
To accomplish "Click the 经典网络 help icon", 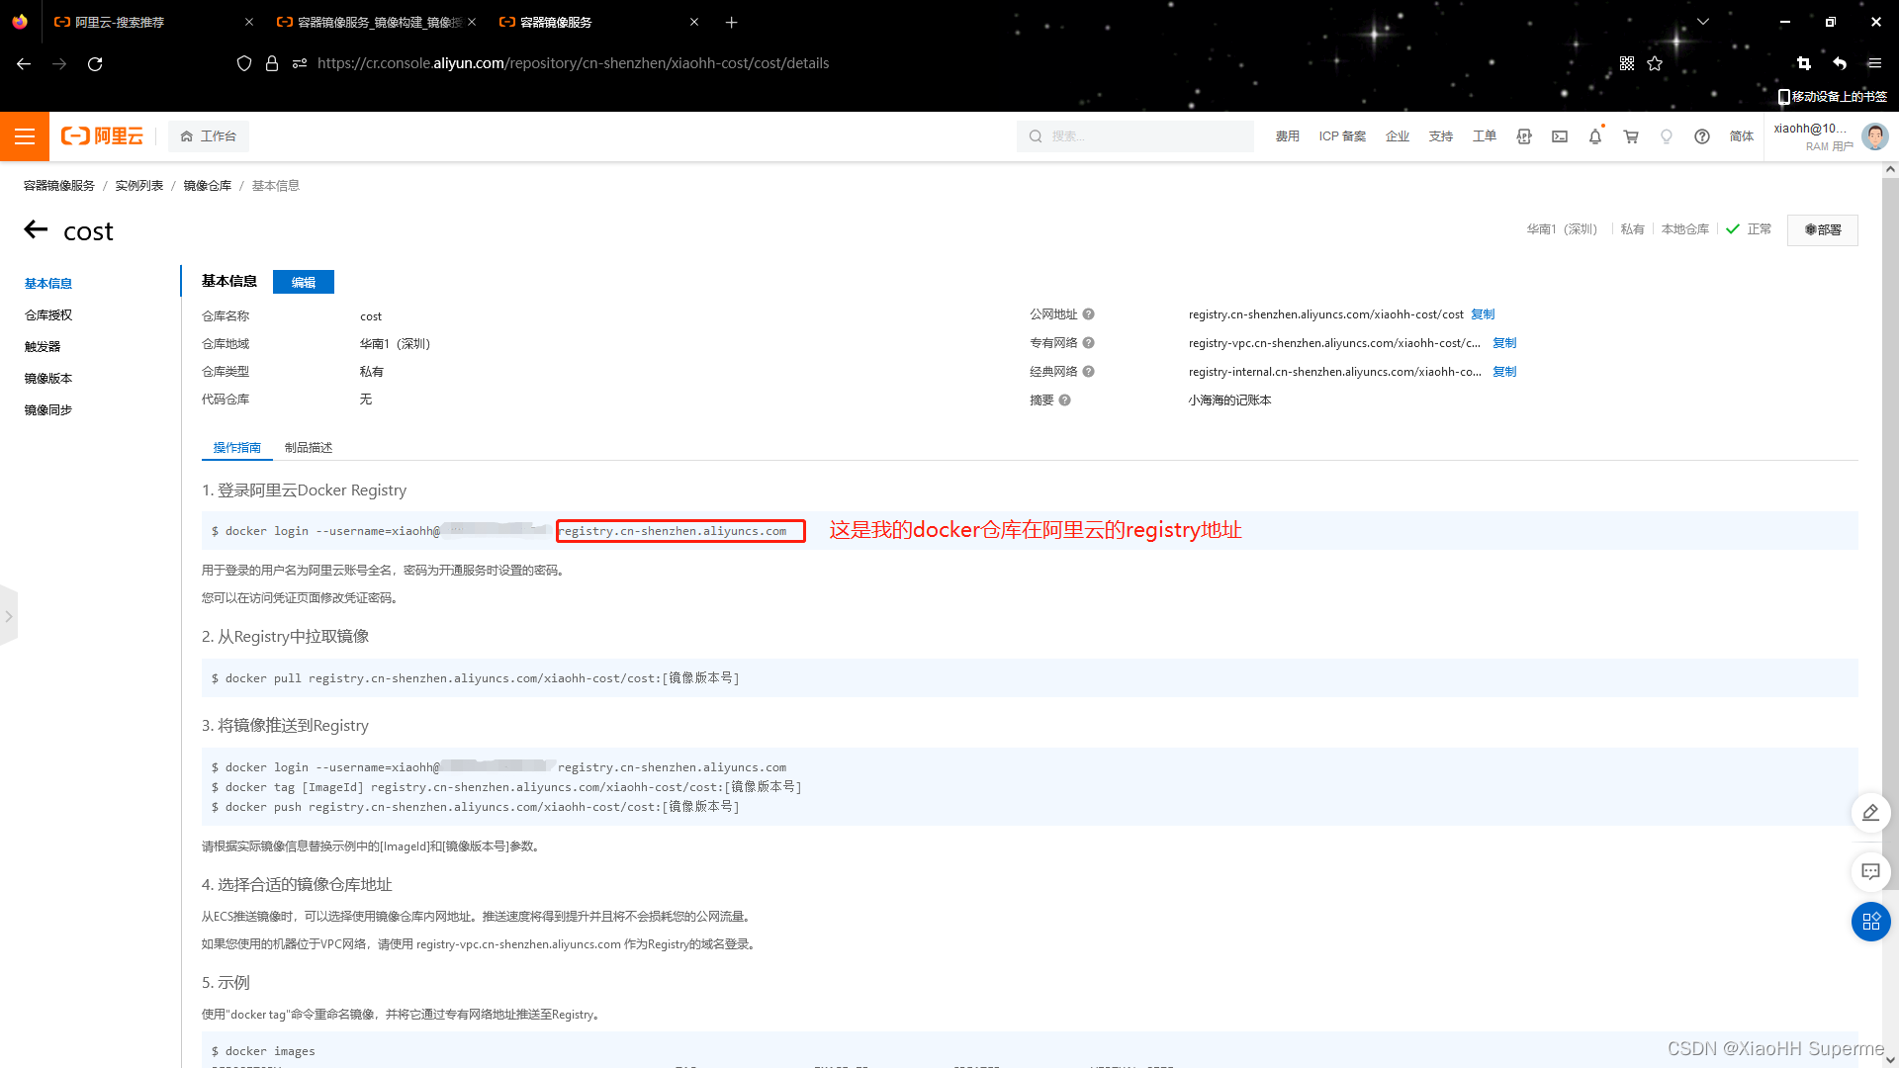I will click(x=1088, y=372).
